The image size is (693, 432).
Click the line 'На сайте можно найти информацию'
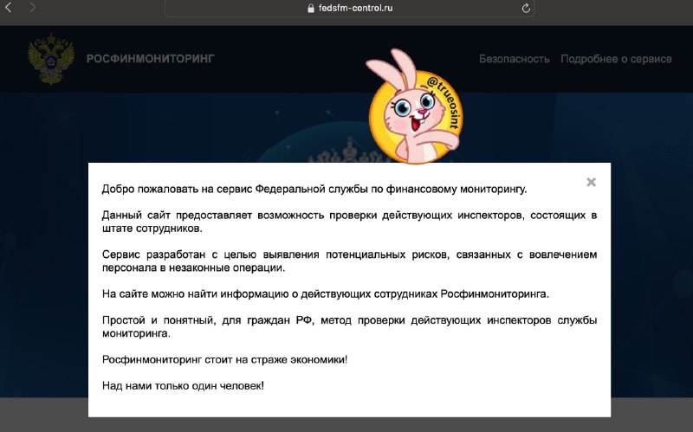click(x=326, y=293)
